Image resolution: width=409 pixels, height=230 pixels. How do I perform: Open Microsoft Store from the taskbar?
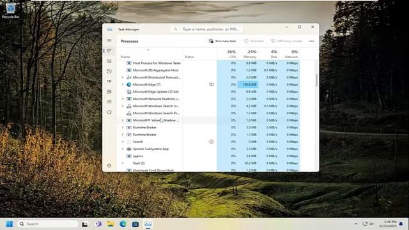(x=135, y=224)
